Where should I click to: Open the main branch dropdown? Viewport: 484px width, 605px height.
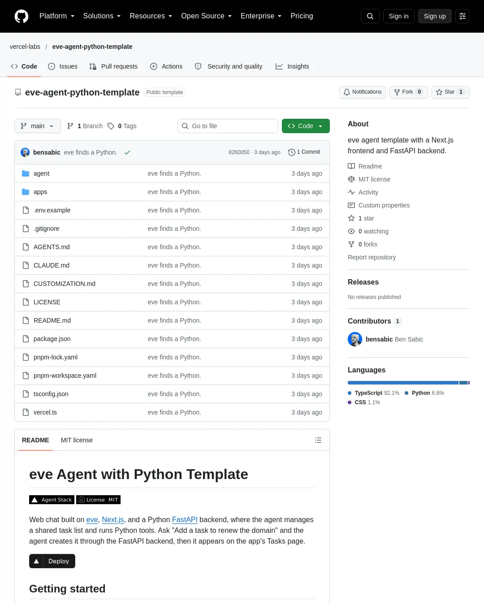tap(37, 126)
